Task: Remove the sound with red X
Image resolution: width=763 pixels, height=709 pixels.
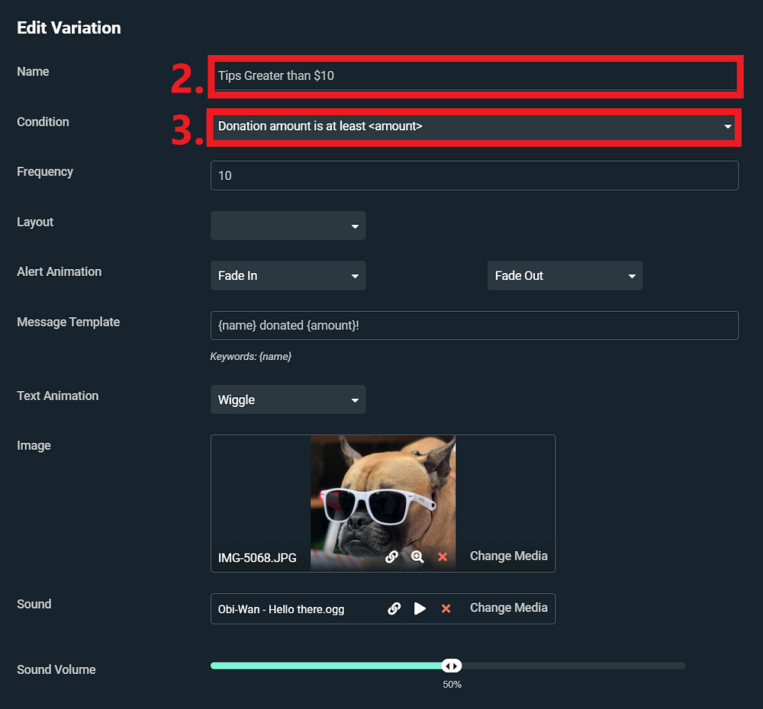Action: click(446, 608)
